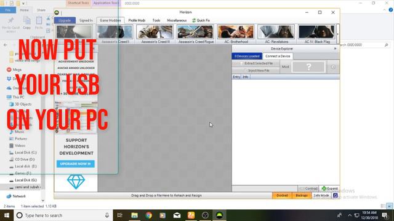The height and width of the screenshot is (221, 394).
Task: Click the Horizon logo icon in title bar
Action: pos(57,12)
